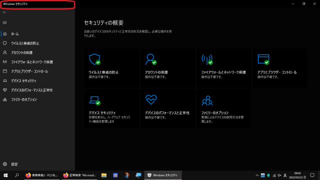Open taskbar search magnifier
The image size is (320, 180).
(x=17, y=175)
